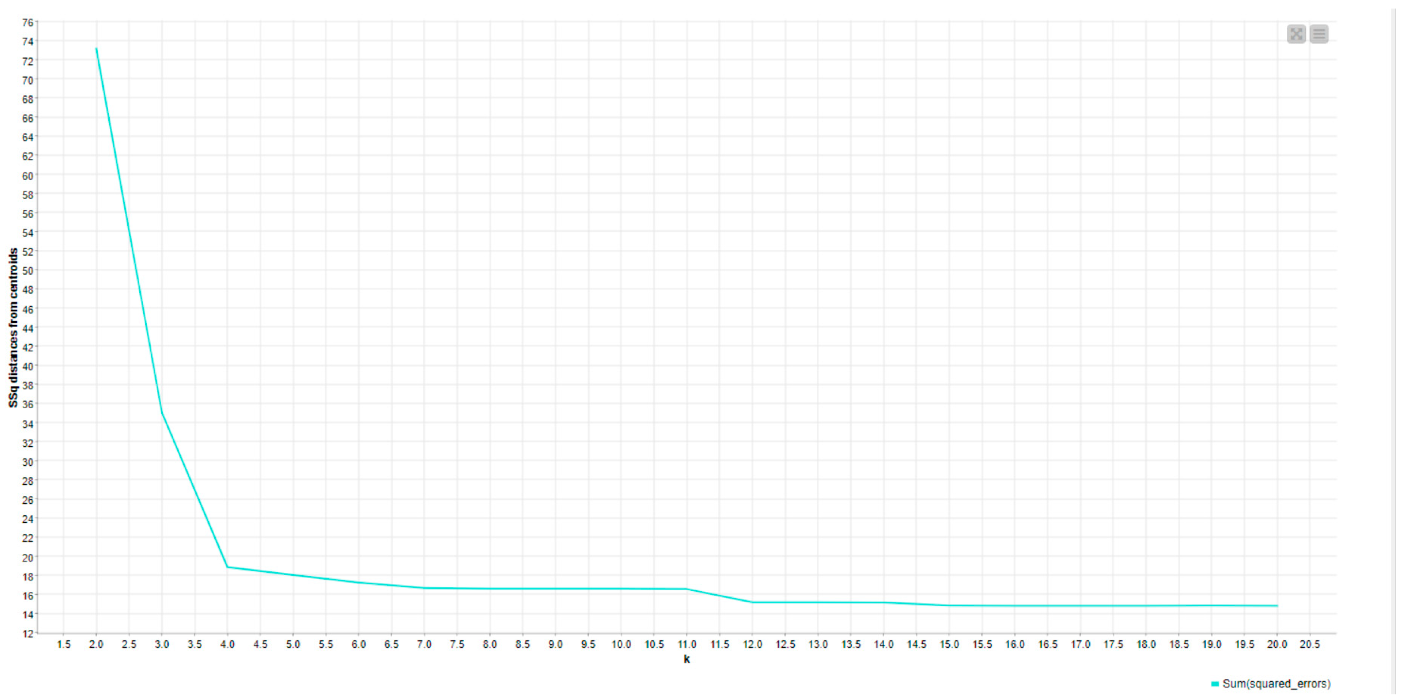The width and height of the screenshot is (1403, 699).
Task: Click the line's data point at k=7.0
Action: [x=424, y=588]
